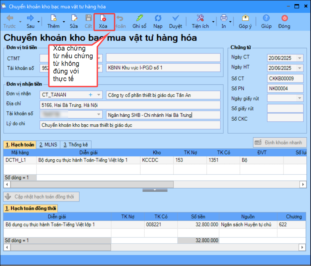Delete the voucher with Xóa
The height and width of the screenshot is (266, 311).
click(x=103, y=22)
